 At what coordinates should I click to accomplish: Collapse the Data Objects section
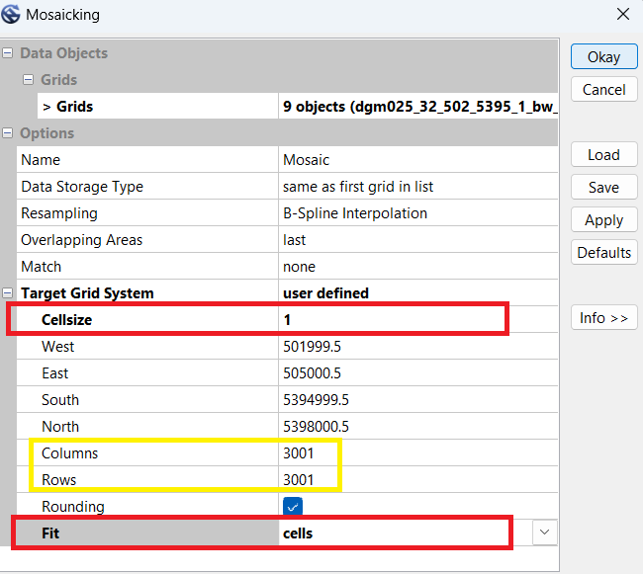[x=8, y=53]
